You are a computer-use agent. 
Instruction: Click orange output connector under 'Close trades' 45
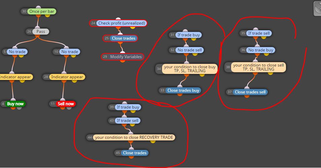(131, 157)
